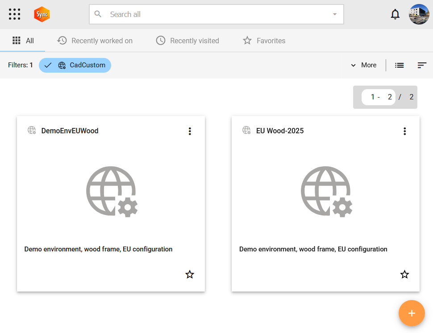Open DemoEnvEUWood card options menu

pyautogui.click(x=190, y=131)
